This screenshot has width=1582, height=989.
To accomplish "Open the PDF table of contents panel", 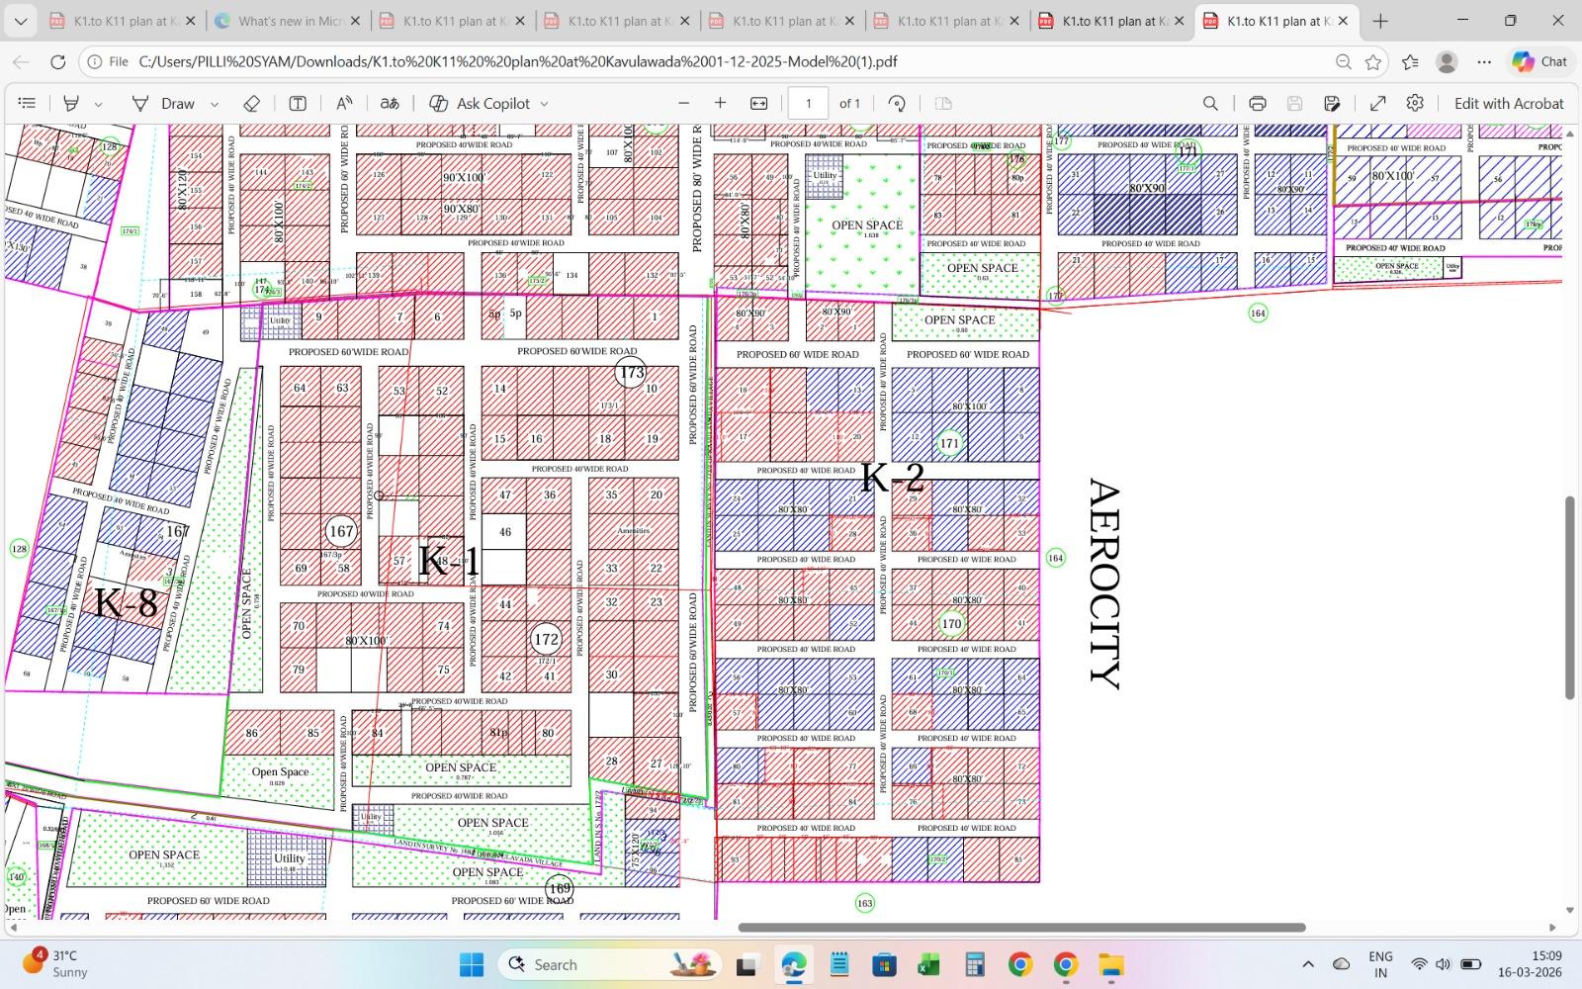I will pyautogui.click(x=28, y=103).
